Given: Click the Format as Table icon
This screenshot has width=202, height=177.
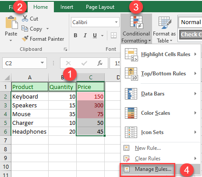Looking at the screenshot, I should pyautogui.click(x=165, y=23).
